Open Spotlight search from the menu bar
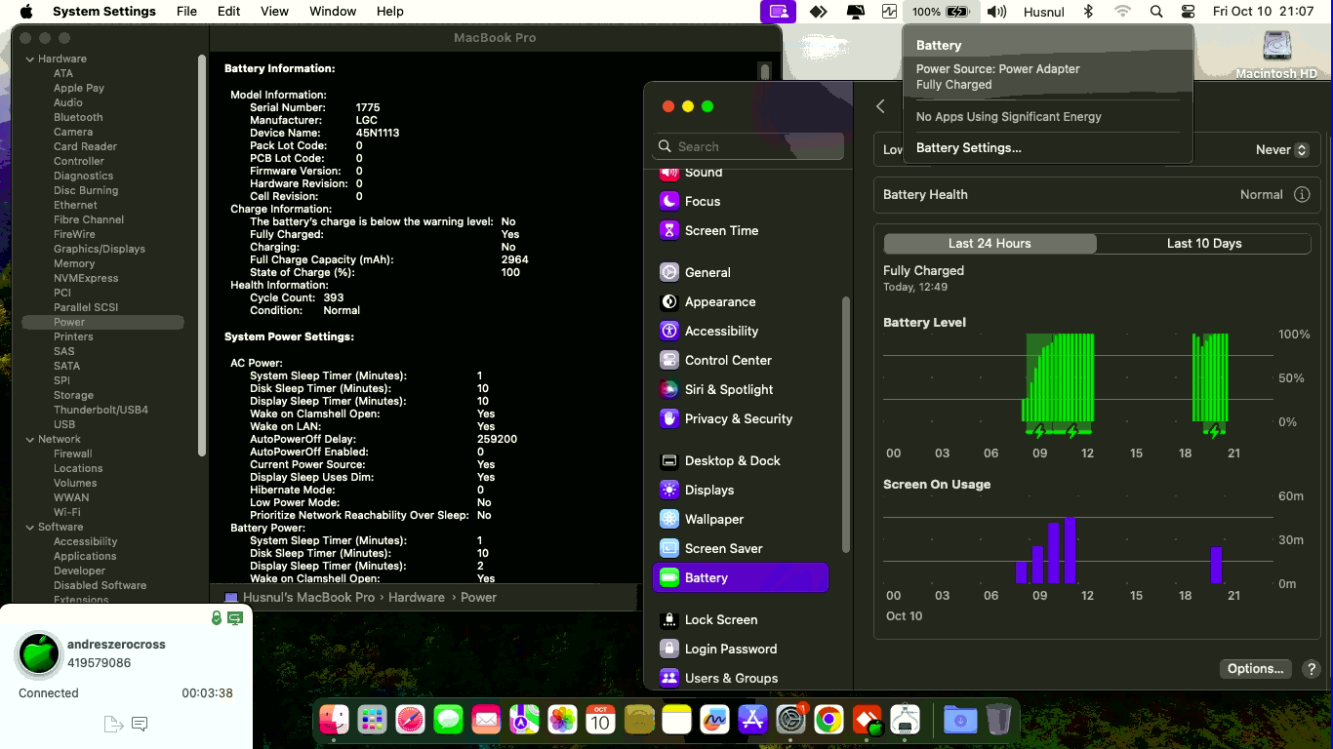 pyautogui.click(x=1156, y=12)
